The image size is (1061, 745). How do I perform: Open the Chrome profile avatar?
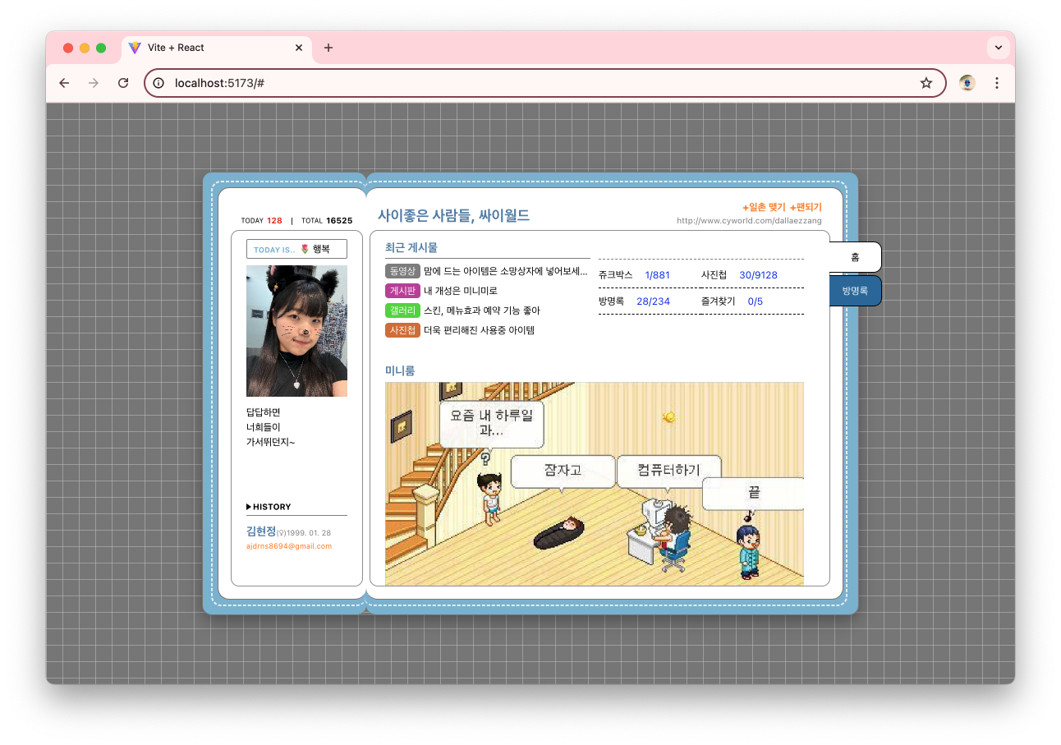(x=967, y=83)
